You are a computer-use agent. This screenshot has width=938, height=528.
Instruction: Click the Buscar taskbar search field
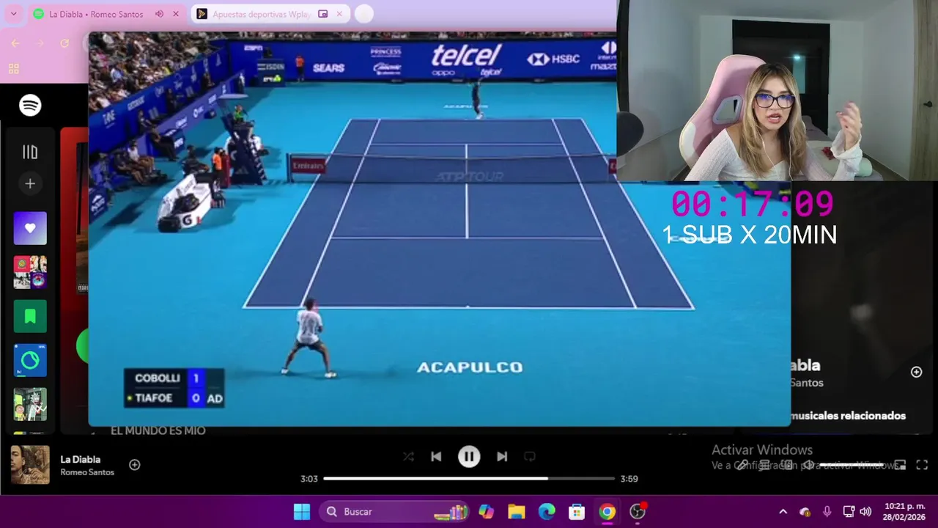[396, 512]
